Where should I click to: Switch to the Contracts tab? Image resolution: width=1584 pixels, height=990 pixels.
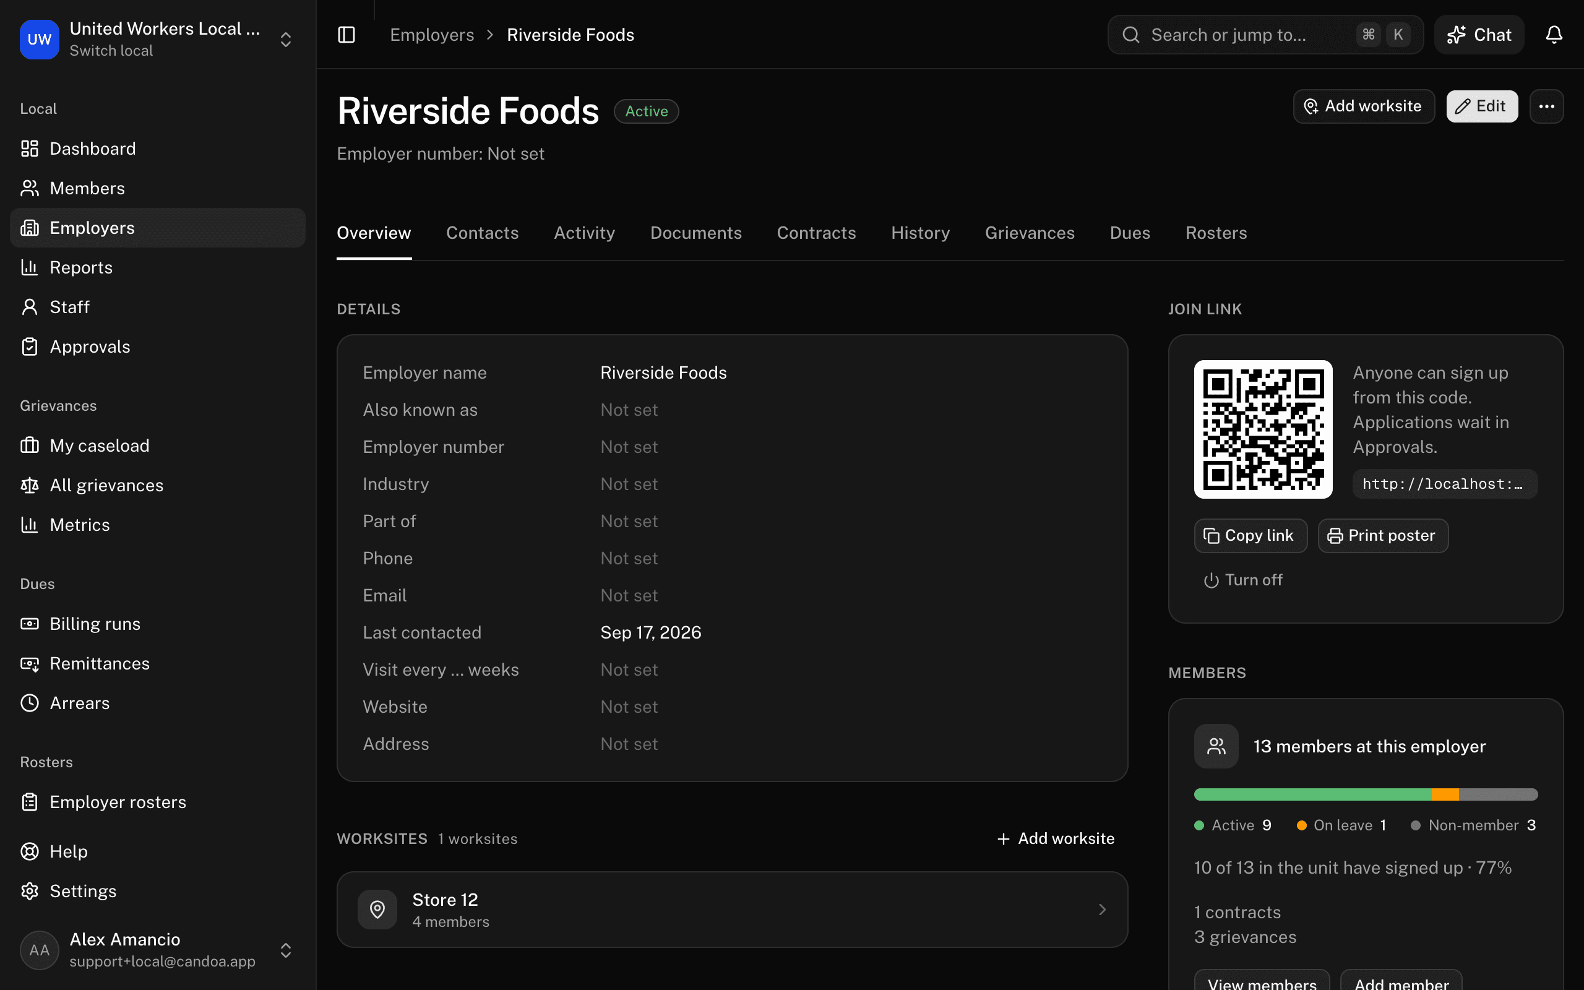pos(816,233)
